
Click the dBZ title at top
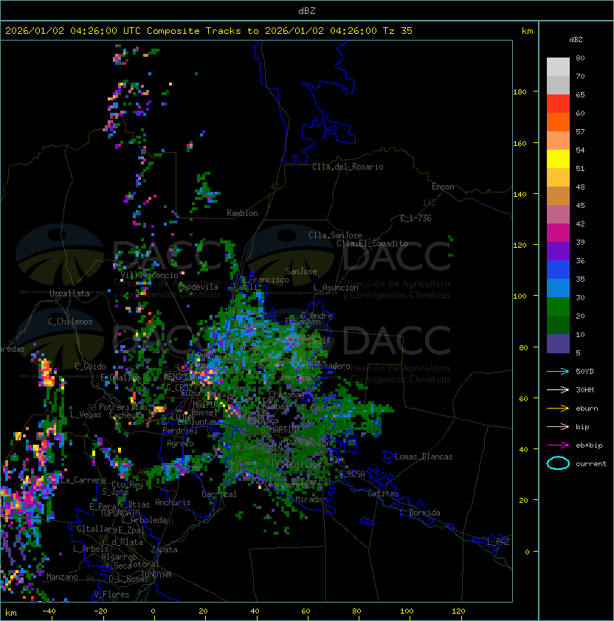[307, 11]
